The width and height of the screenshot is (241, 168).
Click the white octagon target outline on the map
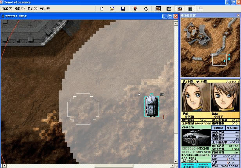81,106
